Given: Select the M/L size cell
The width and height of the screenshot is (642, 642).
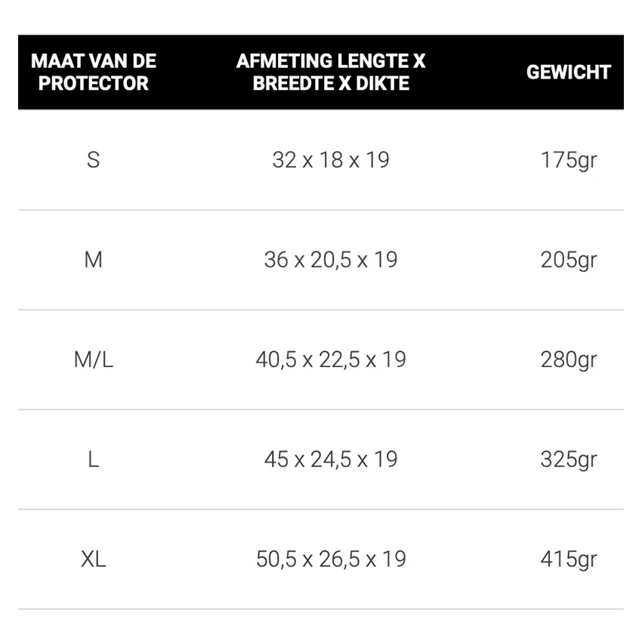Looking at the screenshot, I should click(94, 360).
